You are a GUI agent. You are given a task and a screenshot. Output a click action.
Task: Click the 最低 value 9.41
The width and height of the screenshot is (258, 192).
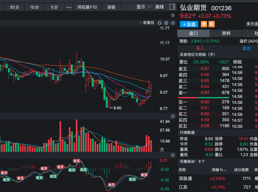(x=209, y=155)
